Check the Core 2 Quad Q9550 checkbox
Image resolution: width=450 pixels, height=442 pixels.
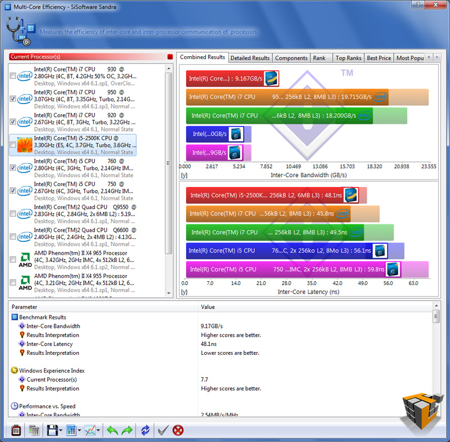pyautogui.click(x=12, y=213)
